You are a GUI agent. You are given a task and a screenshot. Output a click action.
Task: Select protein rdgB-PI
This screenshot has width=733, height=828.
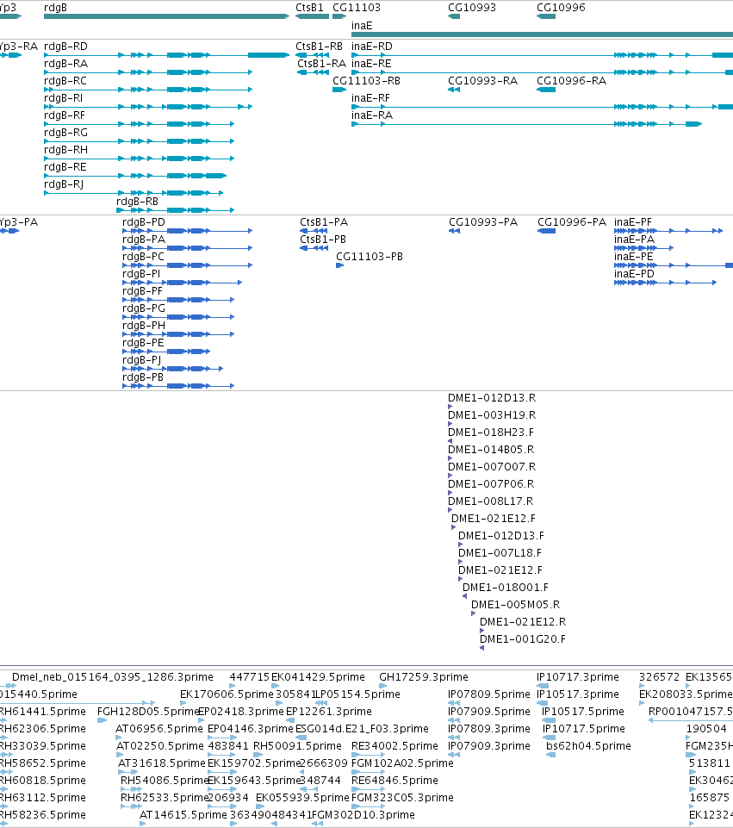pos(182,283)
